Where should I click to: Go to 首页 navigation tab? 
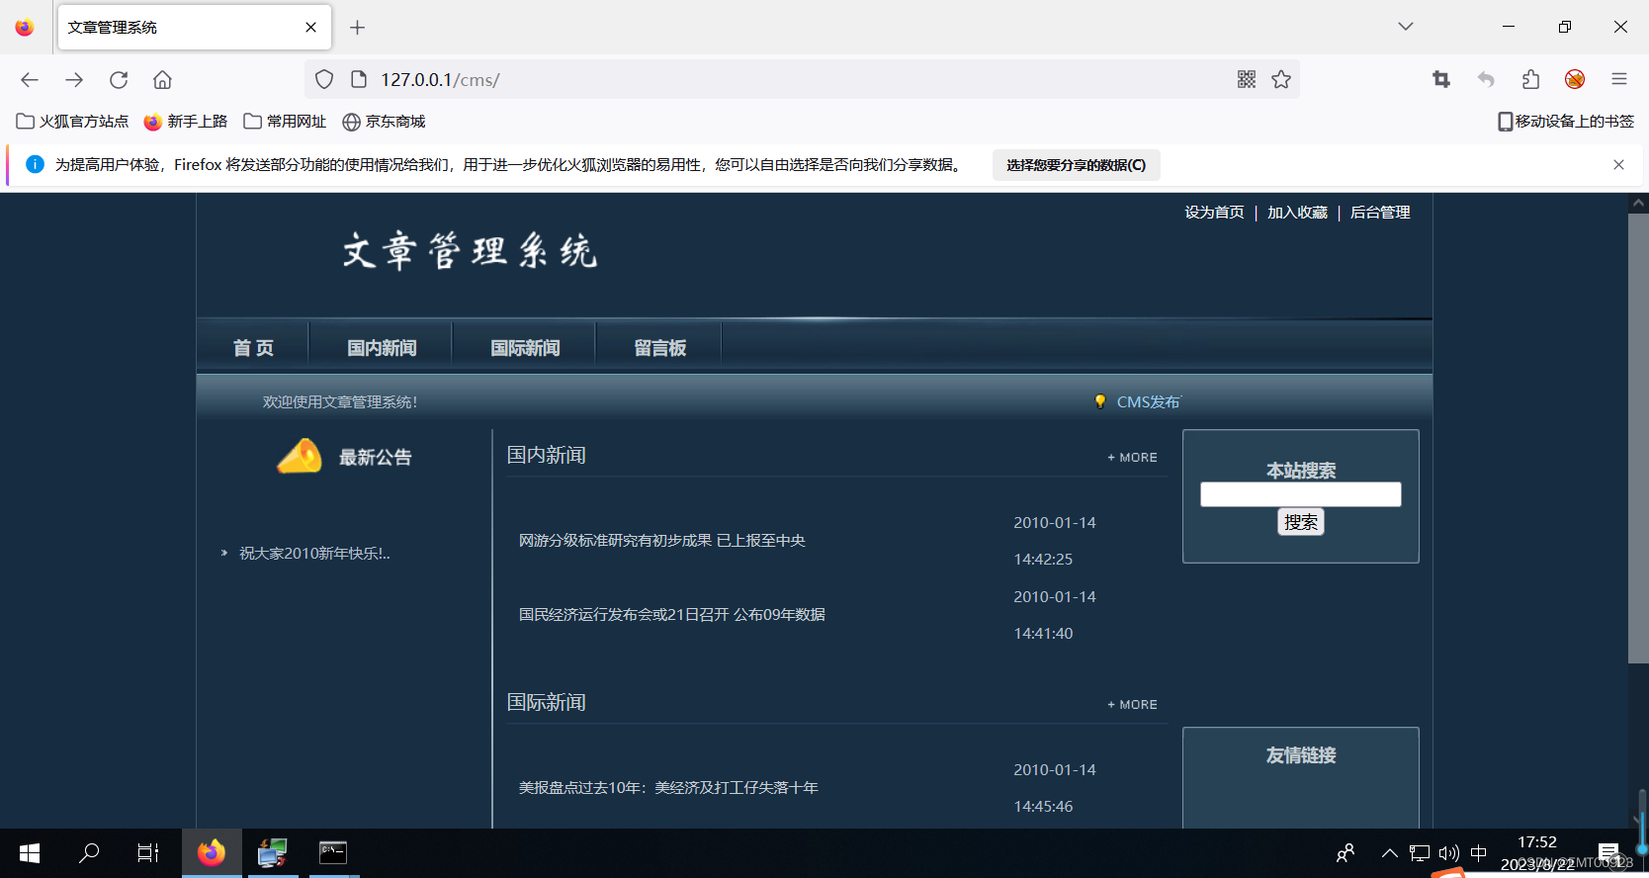pos(253,348)
